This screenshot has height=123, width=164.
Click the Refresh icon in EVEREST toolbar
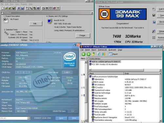(98, 54)
